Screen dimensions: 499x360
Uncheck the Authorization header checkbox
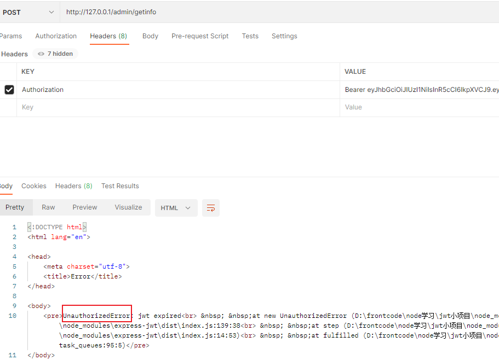tap(9, 90)
